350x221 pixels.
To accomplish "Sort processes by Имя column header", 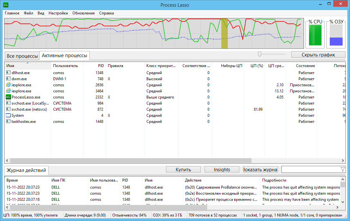I will (28, 66).
